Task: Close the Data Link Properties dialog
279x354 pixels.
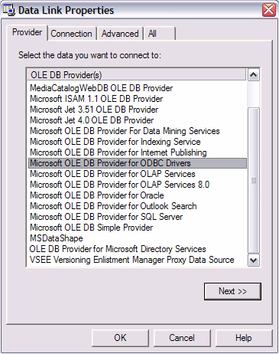Action: [269, 10]
